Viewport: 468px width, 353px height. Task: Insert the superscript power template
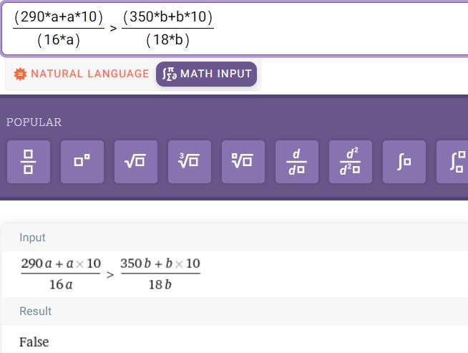82,162
